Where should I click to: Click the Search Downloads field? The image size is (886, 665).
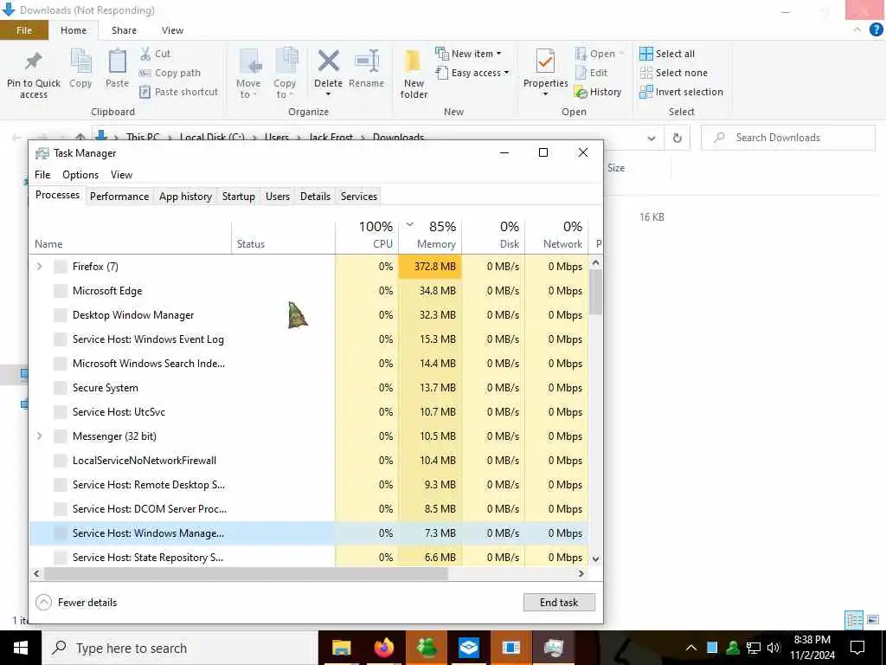(x=787, y=138)
